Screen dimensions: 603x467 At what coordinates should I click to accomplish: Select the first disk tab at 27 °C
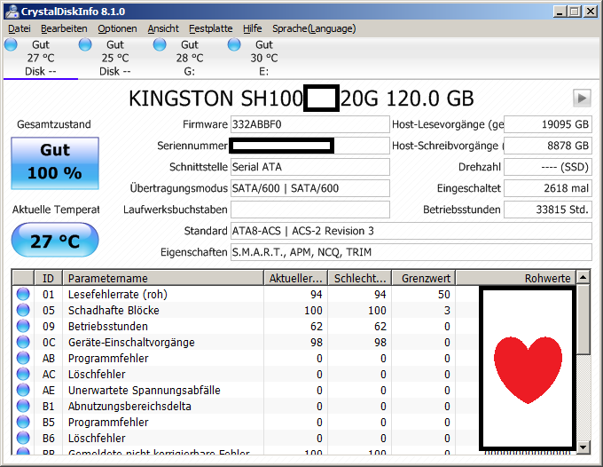pos(41,58)
